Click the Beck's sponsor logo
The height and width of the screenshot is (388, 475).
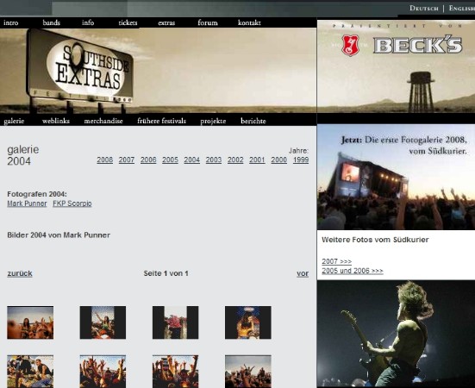(403, 46)
